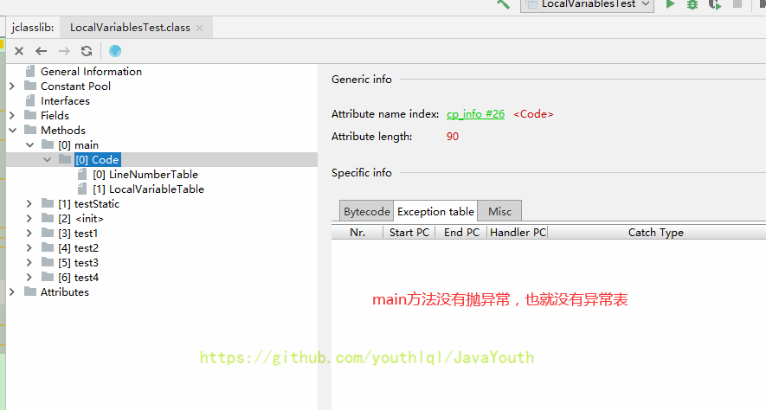Expand the Constant Pool chevron
Viewport: 766px width, 410px height.
click(12, 86)
